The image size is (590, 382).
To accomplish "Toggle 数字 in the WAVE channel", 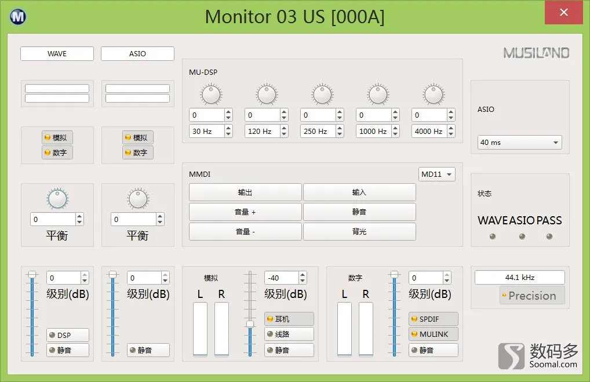I will 57,152.
